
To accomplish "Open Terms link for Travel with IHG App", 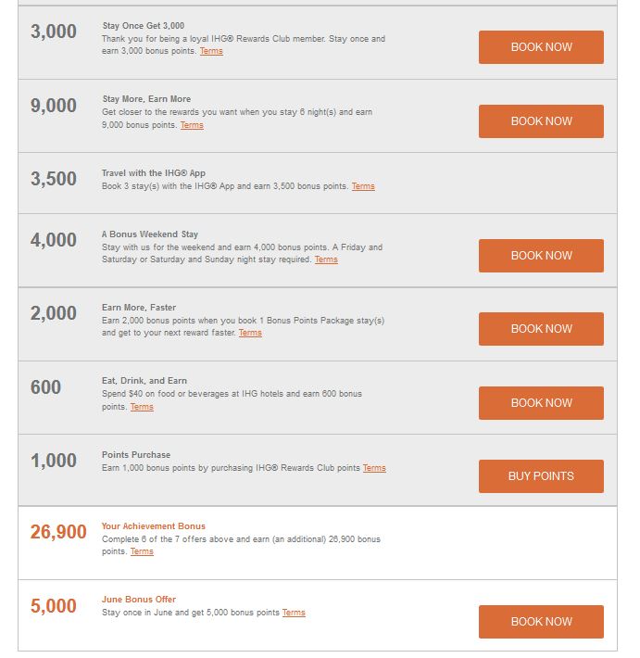I will click(x=363, y=186).
